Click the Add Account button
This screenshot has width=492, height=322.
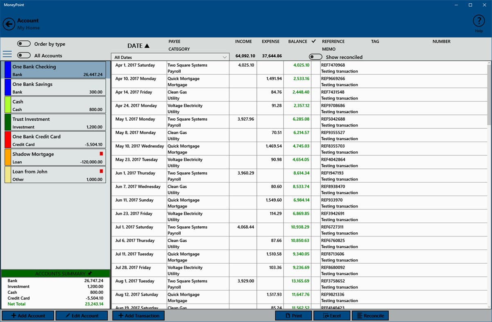(27, 315)
